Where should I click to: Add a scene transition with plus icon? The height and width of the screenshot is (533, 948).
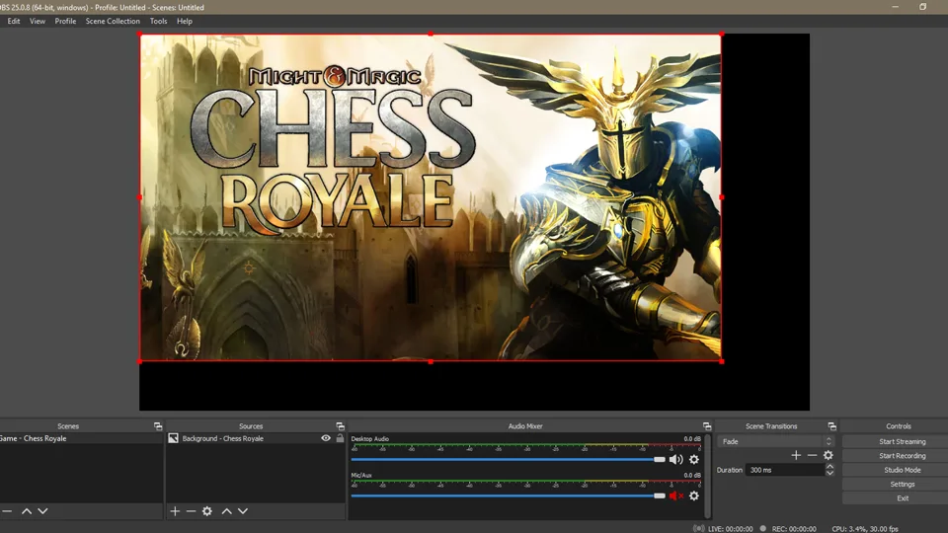tap(796, 455)
